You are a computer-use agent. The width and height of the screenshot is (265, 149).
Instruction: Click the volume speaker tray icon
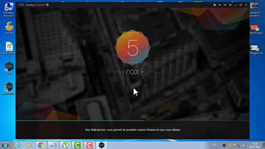tap(244, 145)
